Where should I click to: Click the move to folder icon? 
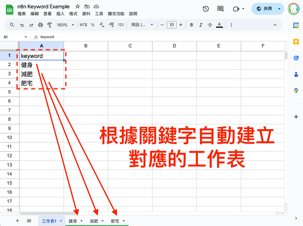[87, 7]
